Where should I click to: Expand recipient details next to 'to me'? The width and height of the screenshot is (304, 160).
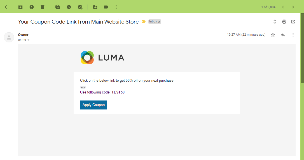click(29, 40)
